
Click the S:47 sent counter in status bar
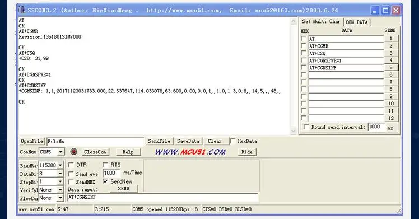coord(63,209)
